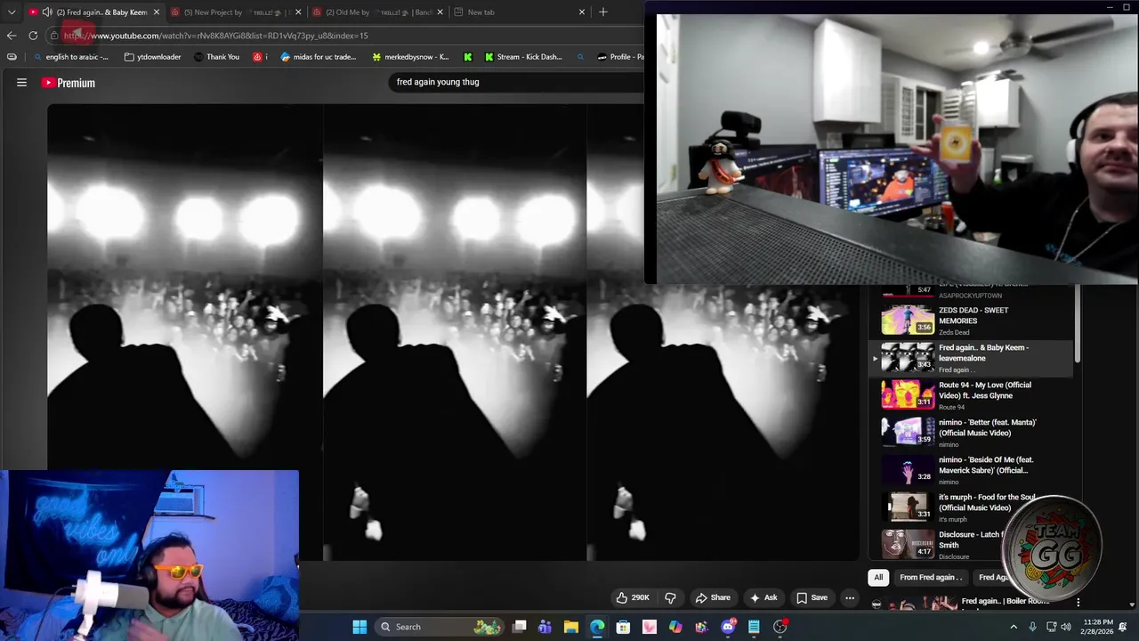The image size is (1139, 641).
Task: Open the clock showing 11:28 PM
Action: tap(1097, 627)
